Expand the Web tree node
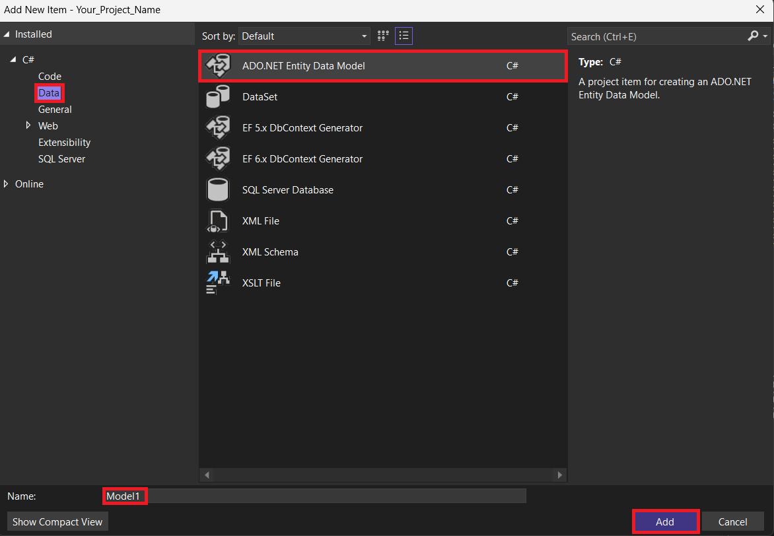 point(28,125)
